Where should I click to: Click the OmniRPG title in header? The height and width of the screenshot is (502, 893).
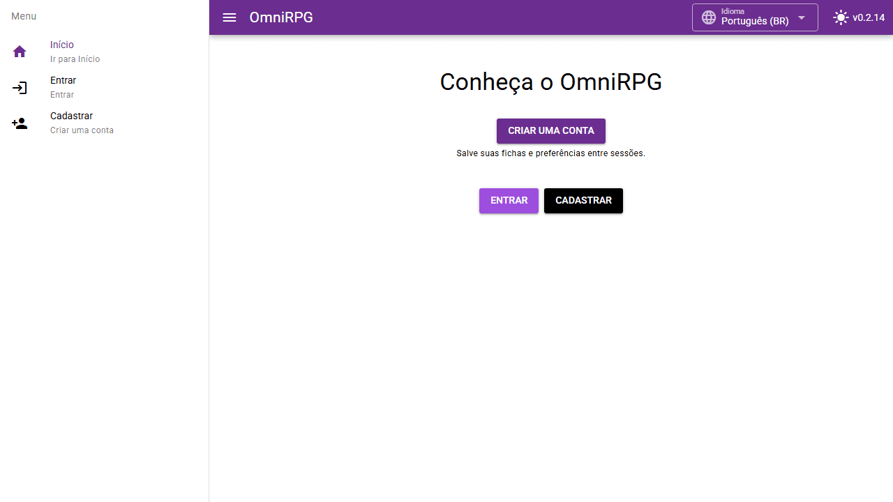coord(281,17)
